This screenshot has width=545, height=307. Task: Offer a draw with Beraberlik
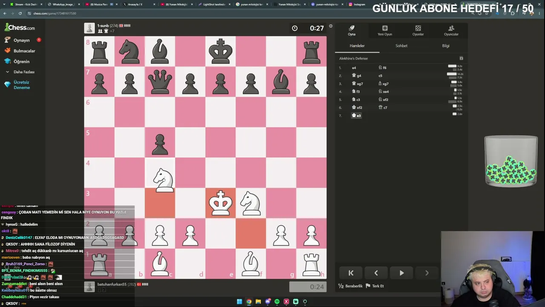pyautogui.click(x=350, y=286)
